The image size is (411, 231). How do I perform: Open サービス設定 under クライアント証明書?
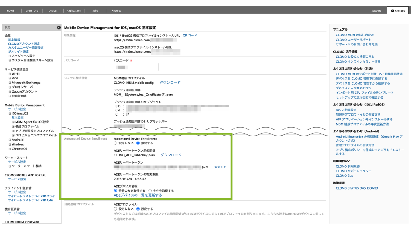click(x=17, y=192)
